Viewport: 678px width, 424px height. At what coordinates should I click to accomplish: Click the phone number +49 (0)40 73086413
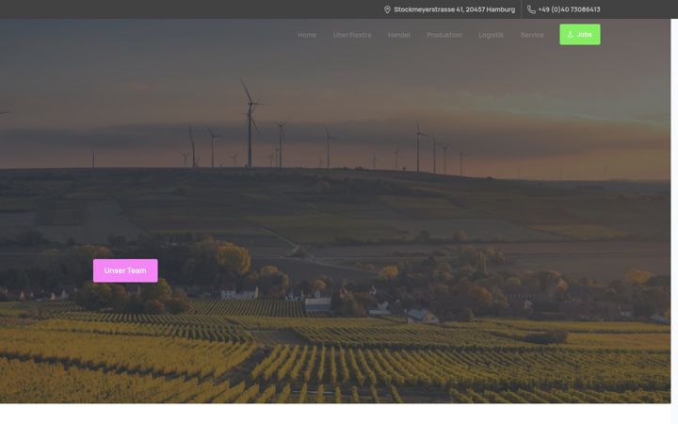coord(569,9)
